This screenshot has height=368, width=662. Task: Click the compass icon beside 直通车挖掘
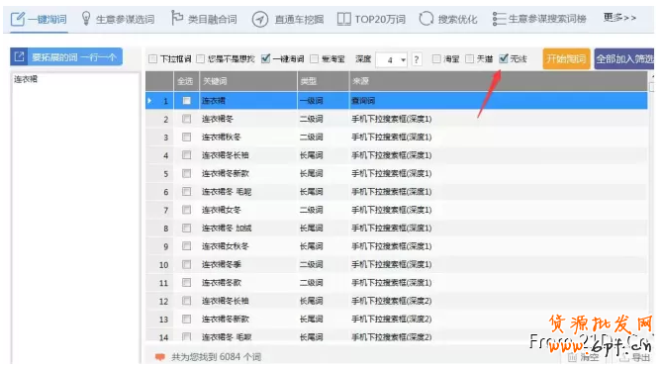coord(260,19)
